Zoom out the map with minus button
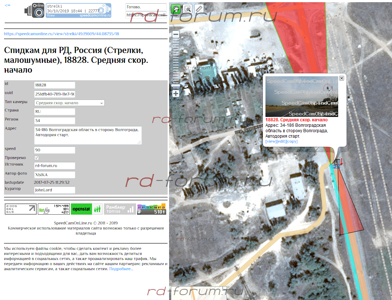Image resolution: width=392 pixels, height=300 pixels. pos(176,34)
